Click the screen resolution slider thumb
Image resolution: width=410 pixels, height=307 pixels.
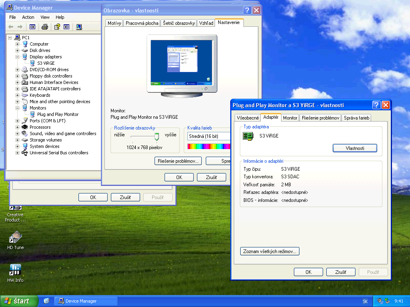(x=157, y=137)
